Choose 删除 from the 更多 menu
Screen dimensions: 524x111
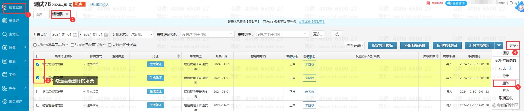coord(505,83)
